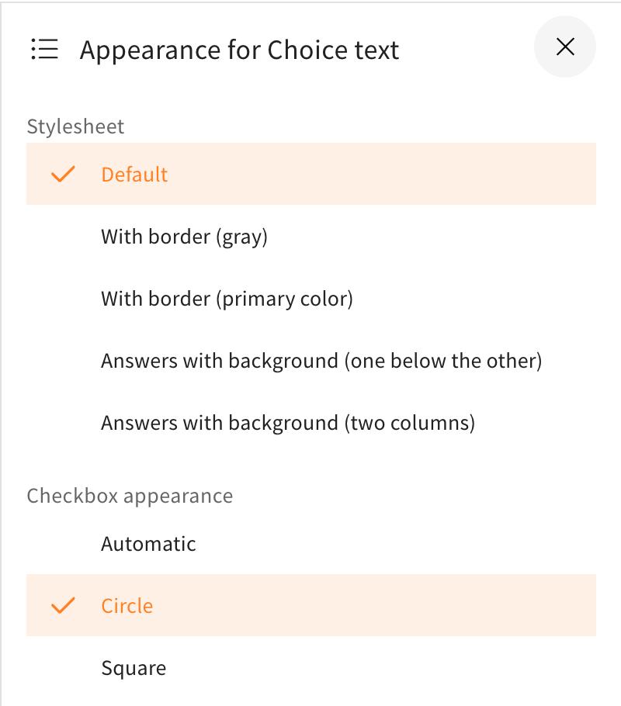Click the orange checkmark next to Default
The width and height of the screenshot is (621, 706).
coord(63,175)
